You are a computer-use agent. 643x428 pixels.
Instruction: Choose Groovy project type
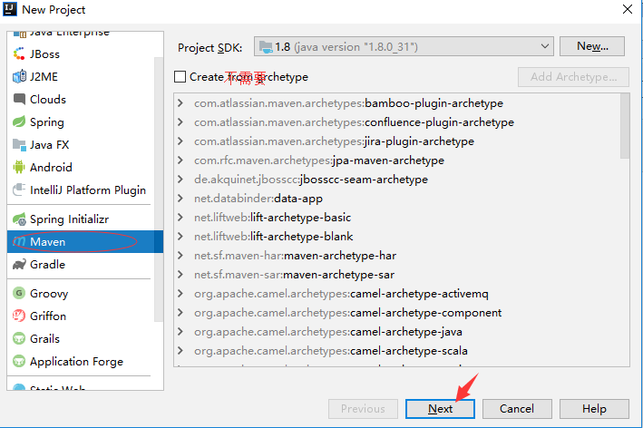point(81,293)
